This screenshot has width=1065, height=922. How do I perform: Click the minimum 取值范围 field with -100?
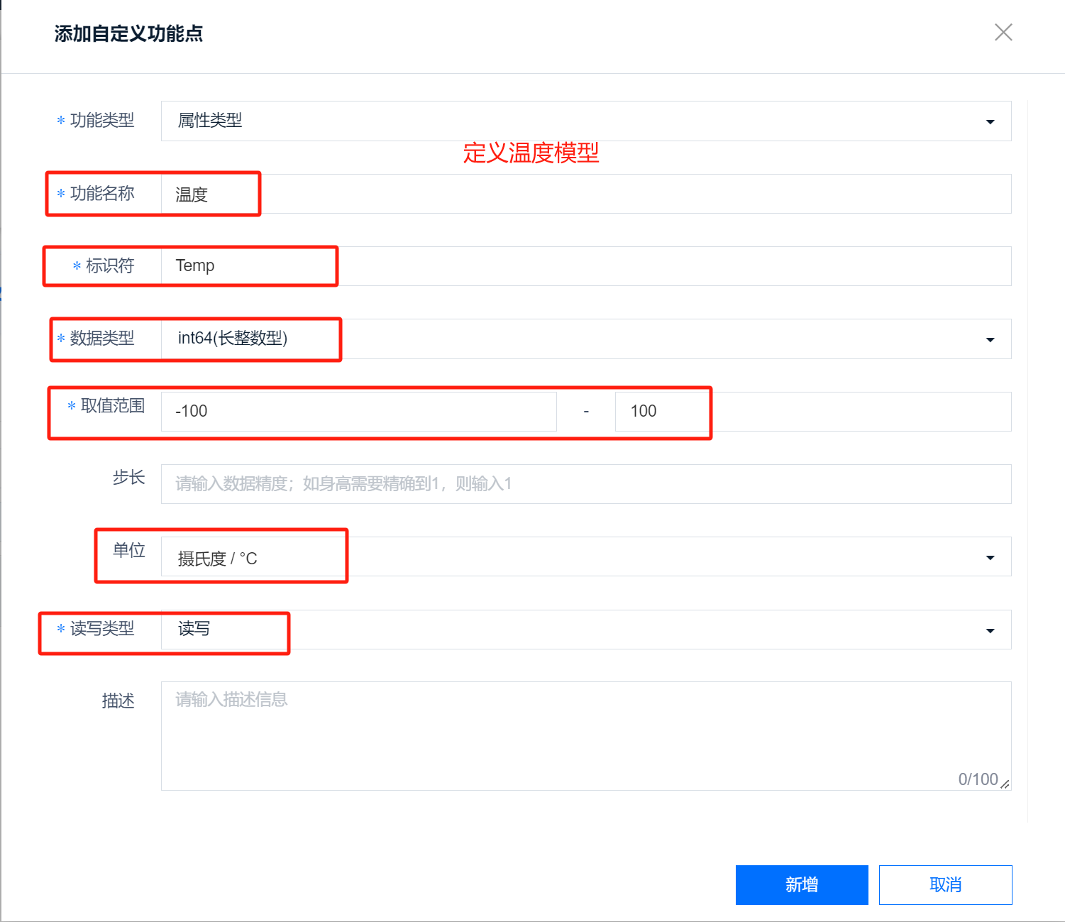(359, 412)
